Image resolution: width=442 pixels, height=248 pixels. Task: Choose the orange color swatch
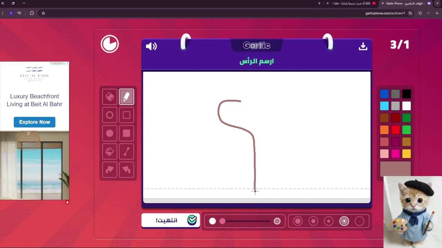pyautogui.click(x=384, y=130)
